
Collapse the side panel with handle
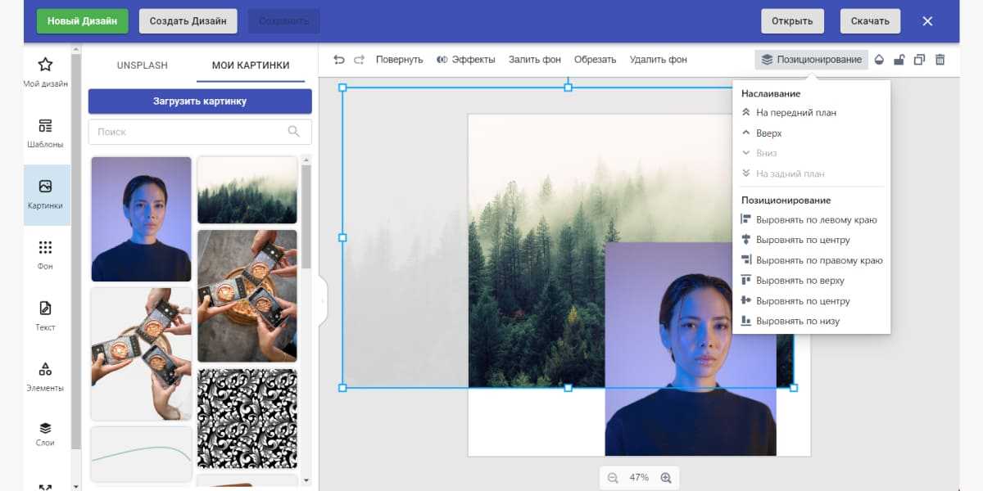tap(323, 300)
